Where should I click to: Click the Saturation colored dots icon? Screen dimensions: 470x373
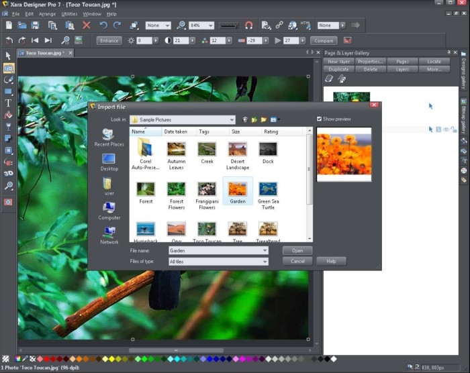click(x=205, y=40)
